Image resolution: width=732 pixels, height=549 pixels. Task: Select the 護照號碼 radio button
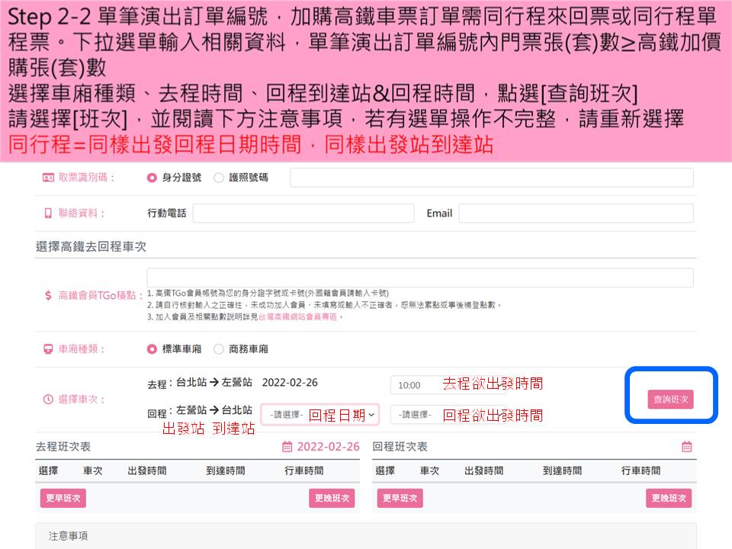(x=219, y=178)
